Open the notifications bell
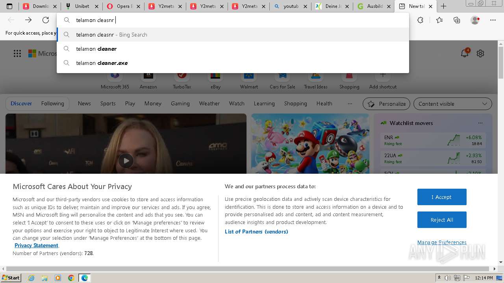Screen dimensions: 504x283 point(465,53)
